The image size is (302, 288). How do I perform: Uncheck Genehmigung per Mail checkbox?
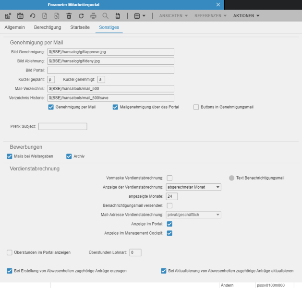pyautogui.click(x=51, y=107)
